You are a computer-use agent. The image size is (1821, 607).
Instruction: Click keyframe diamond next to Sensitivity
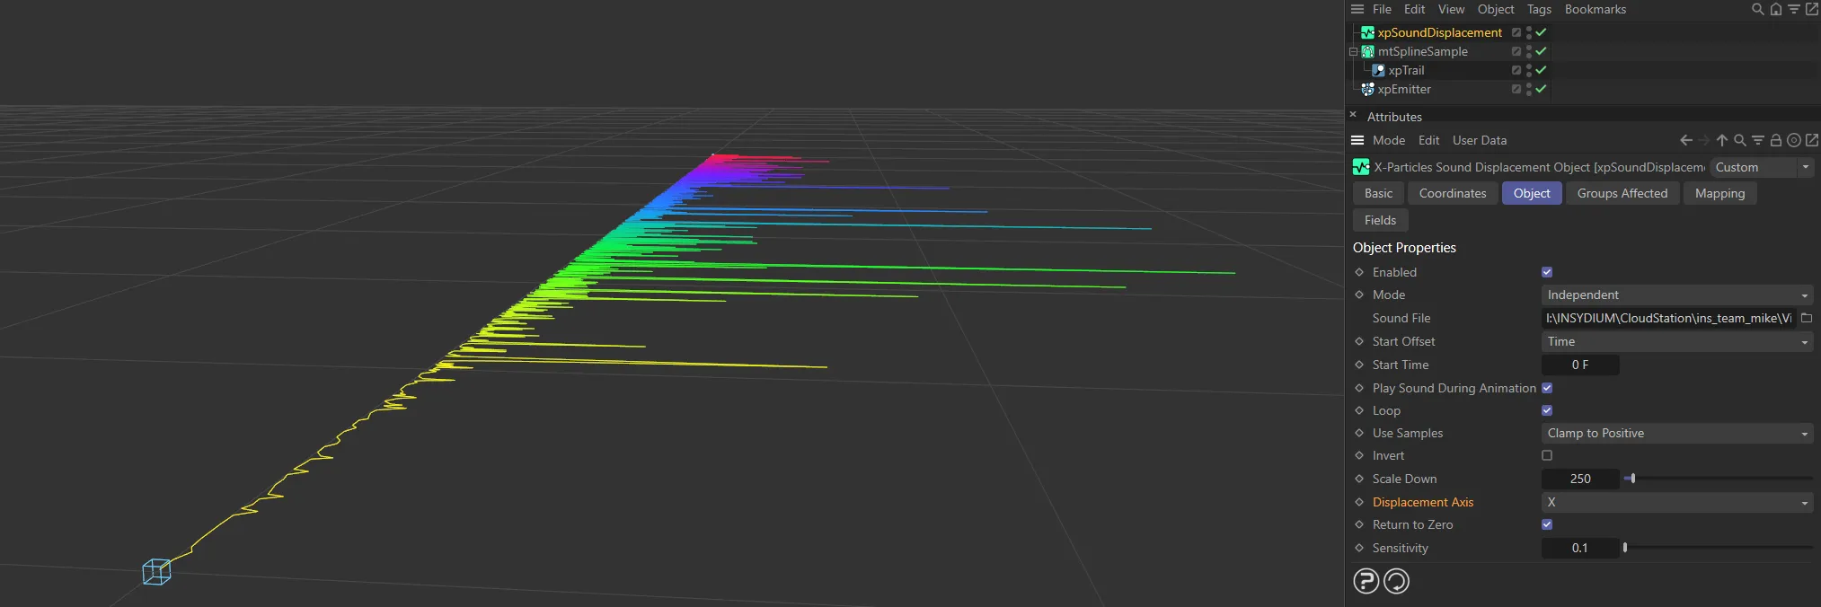[x=1359, y=548]
